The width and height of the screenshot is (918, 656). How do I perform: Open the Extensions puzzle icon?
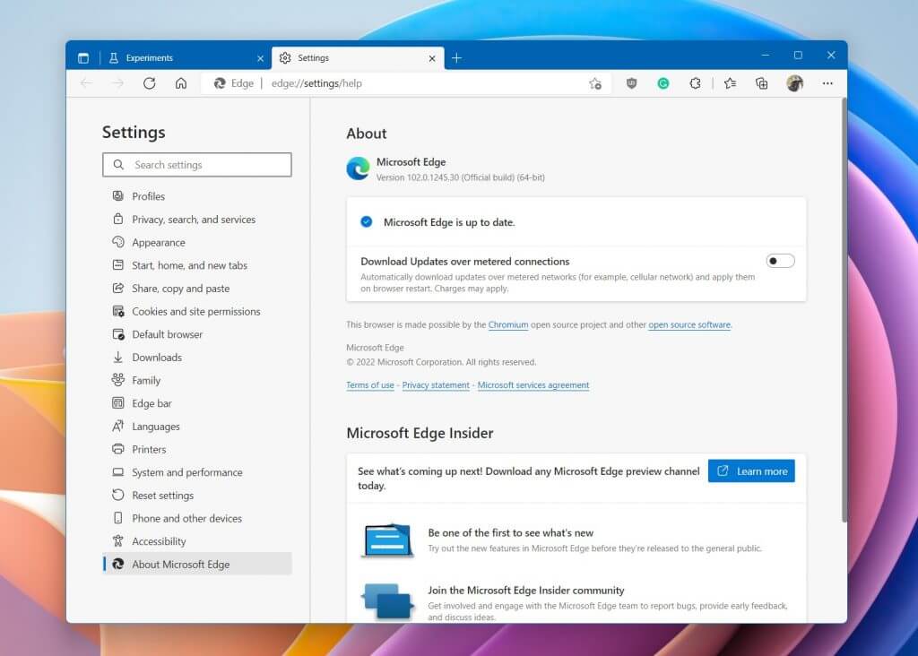695,83
